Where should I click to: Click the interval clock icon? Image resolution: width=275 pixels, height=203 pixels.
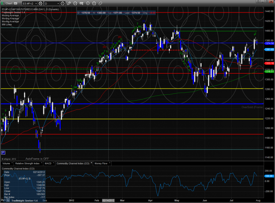[63, 3]
